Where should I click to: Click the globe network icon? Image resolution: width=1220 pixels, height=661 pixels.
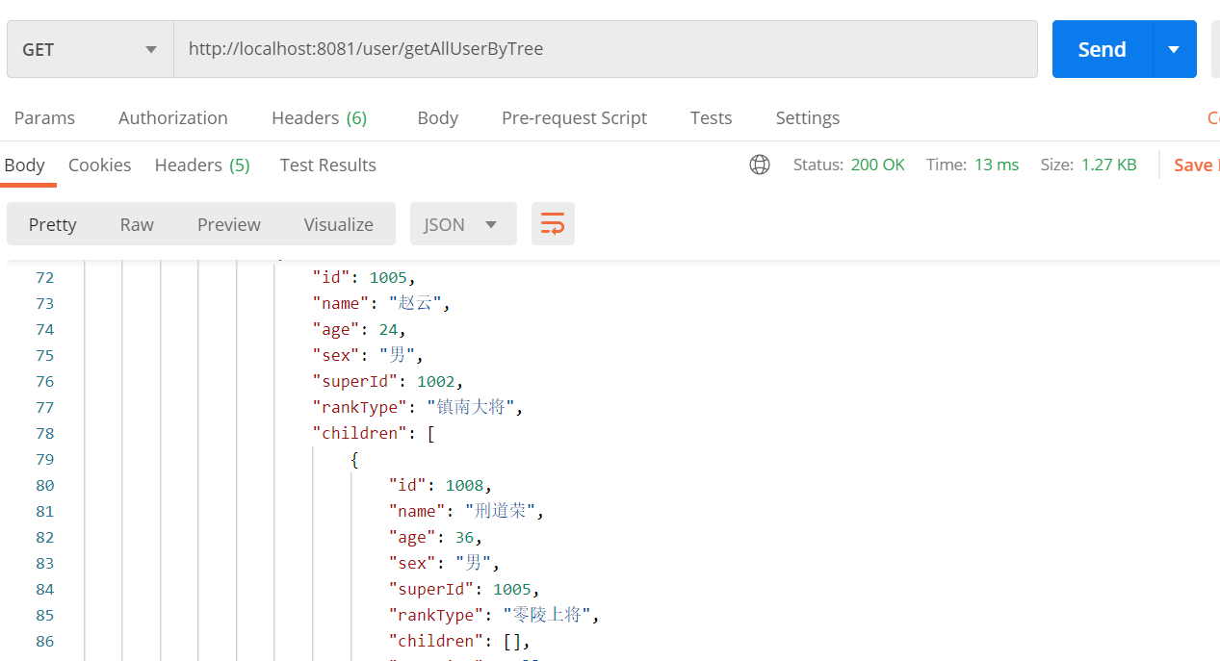click(x=760, y=165)
